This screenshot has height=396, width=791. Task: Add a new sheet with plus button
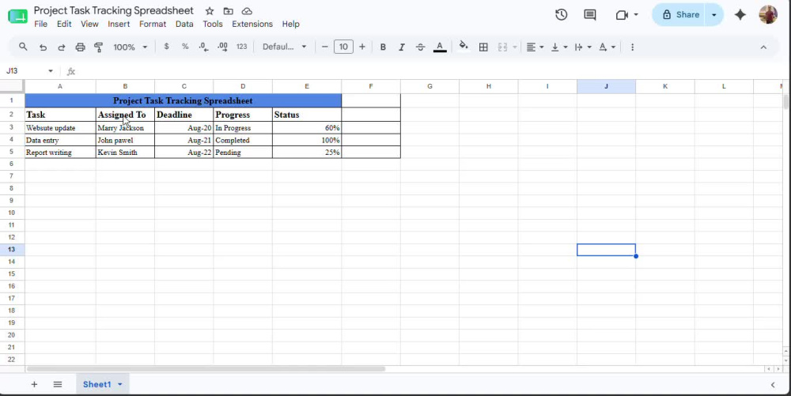[x=34, y=384]
